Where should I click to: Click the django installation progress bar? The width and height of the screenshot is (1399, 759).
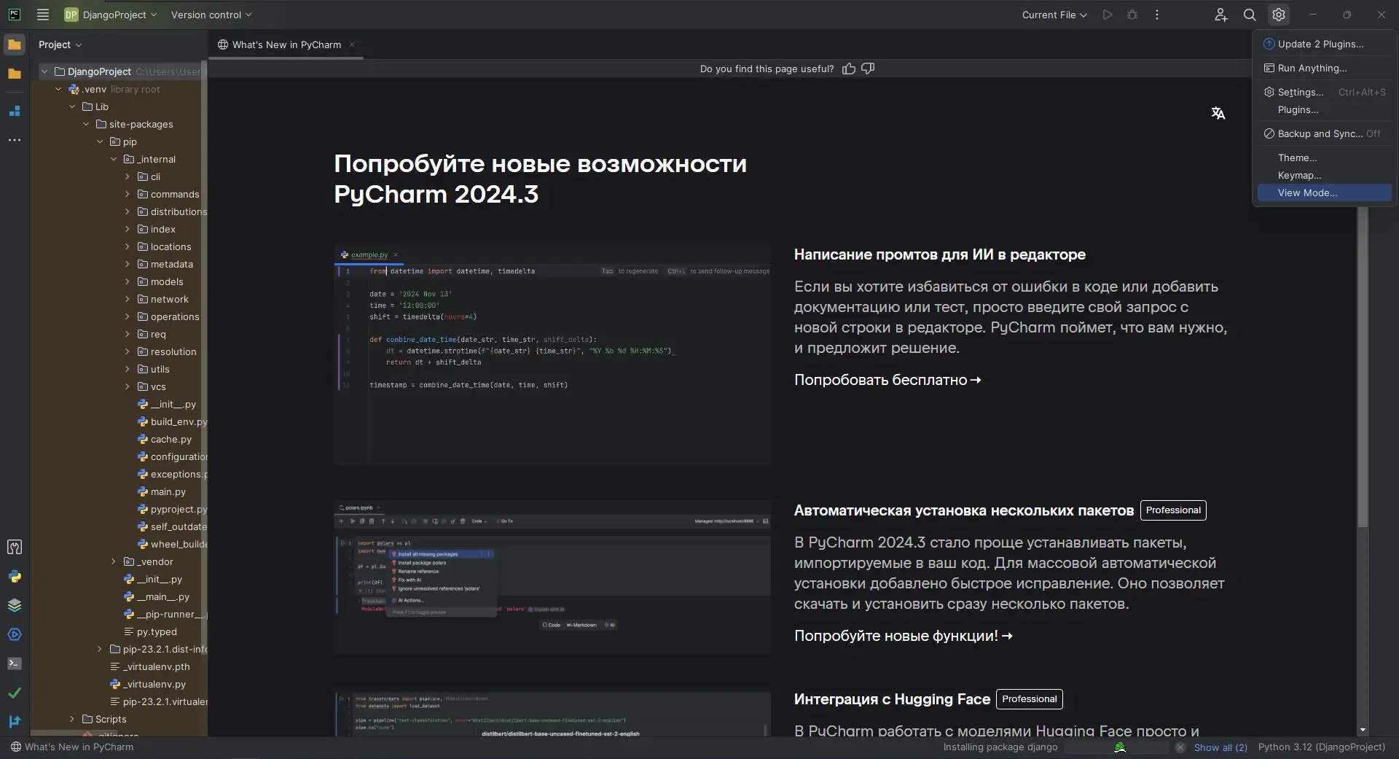tap(1120, 748)
